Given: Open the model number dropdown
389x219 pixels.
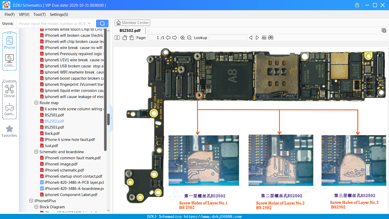Looking at the screenshot, I should (89, 23).
